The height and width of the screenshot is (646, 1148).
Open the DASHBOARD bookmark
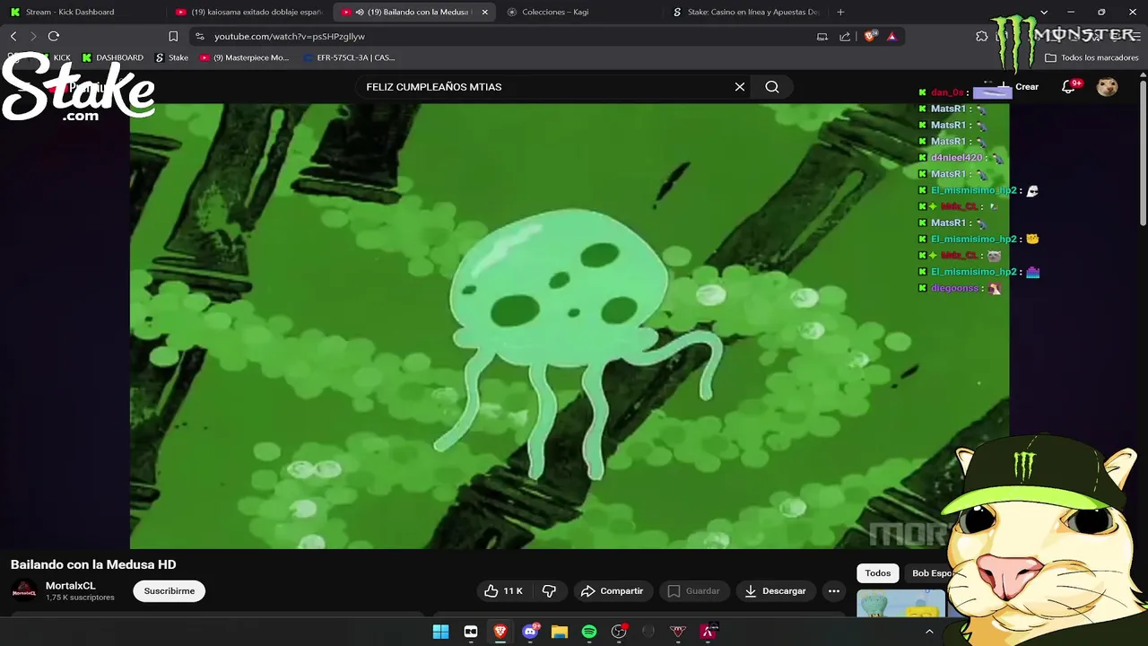coord(113,57)
